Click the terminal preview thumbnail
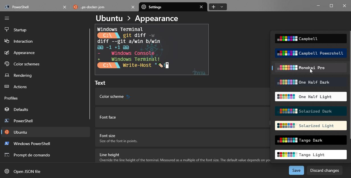 [152, 49]
